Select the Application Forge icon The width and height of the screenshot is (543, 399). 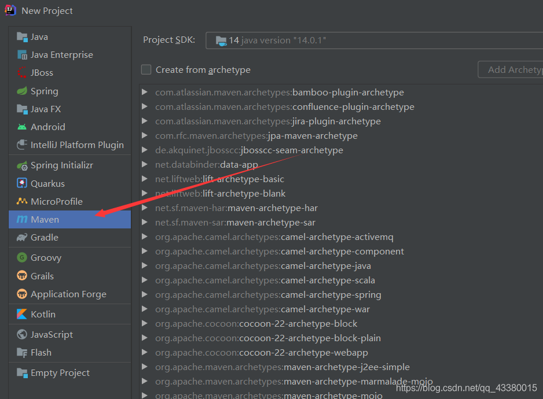(x=22, y=294)
